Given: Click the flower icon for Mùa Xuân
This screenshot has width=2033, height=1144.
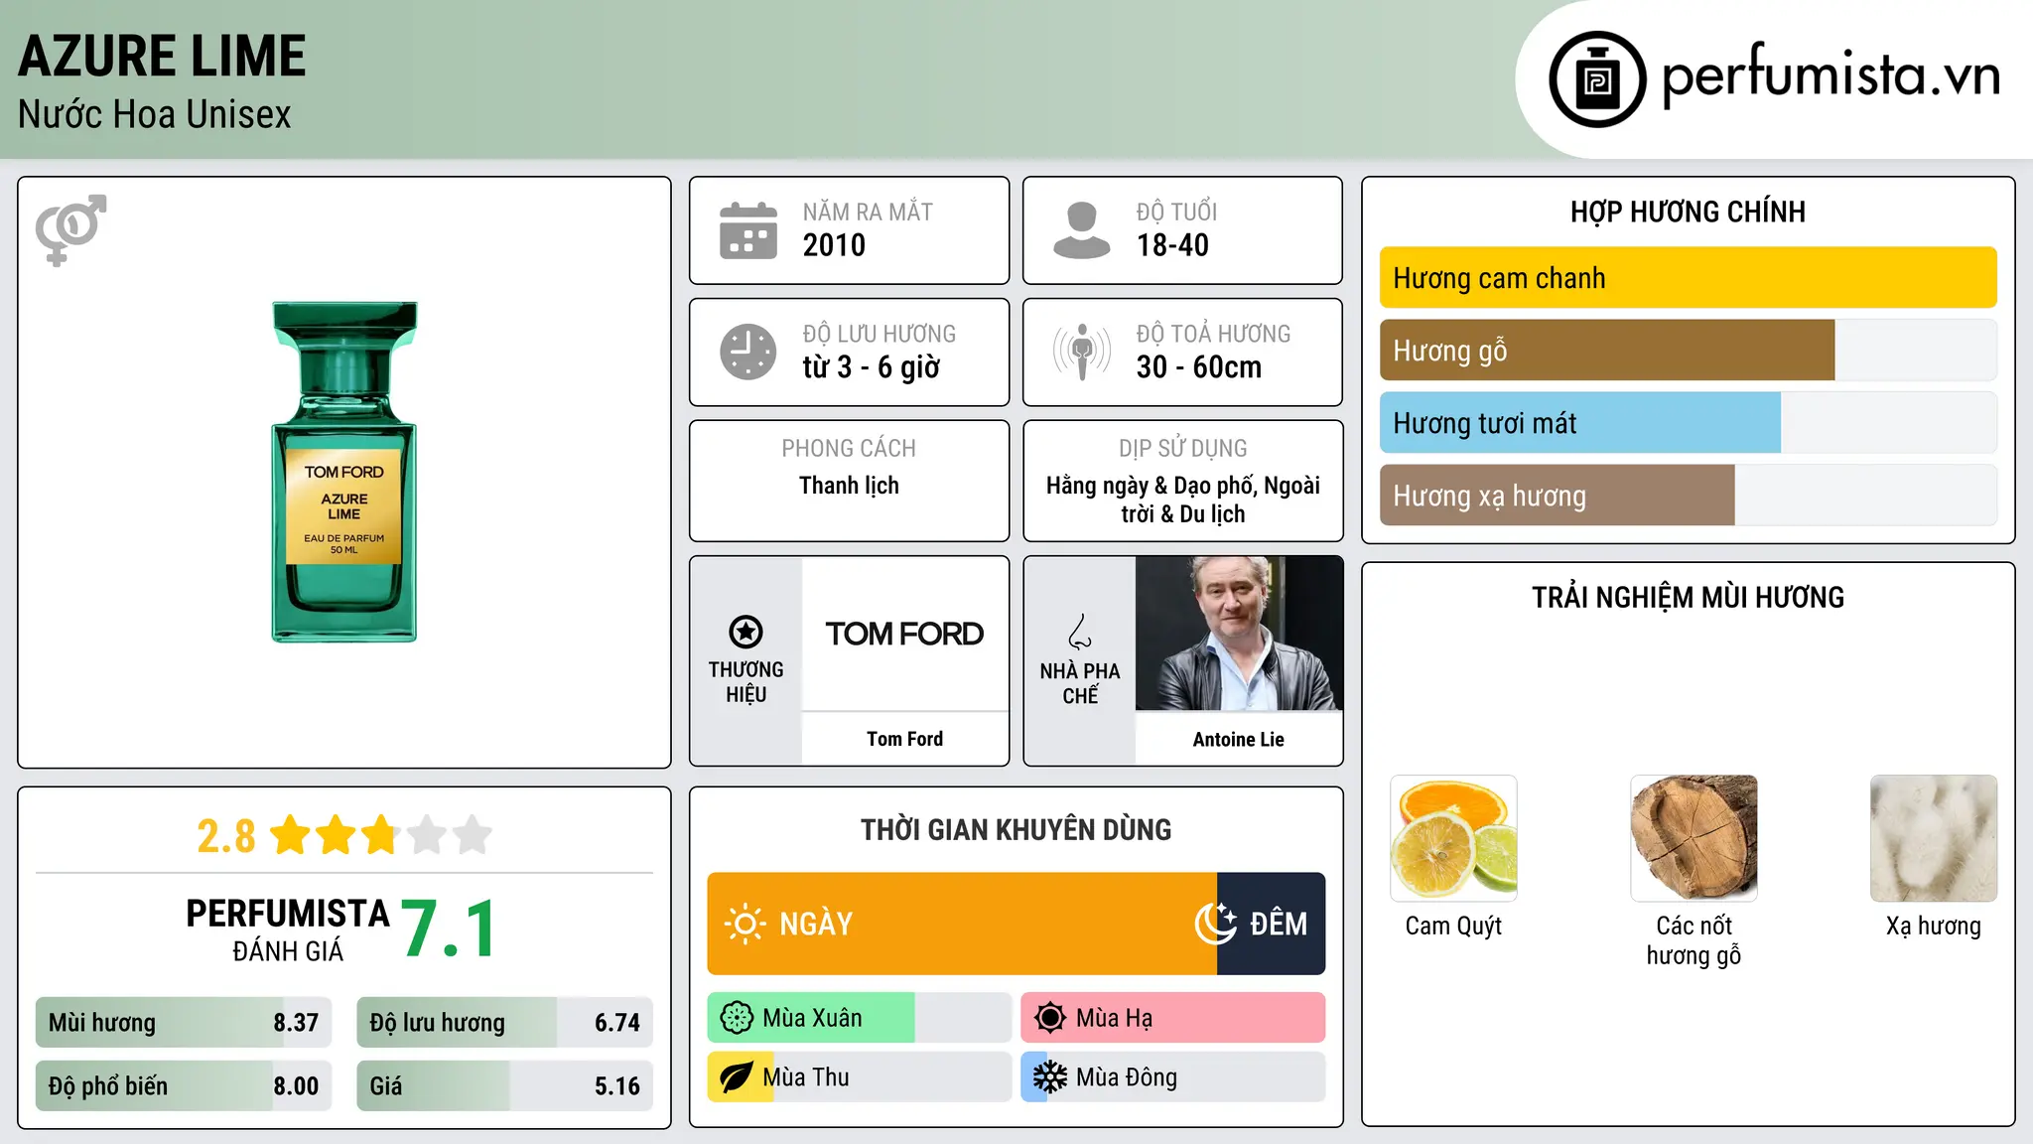Looking at the screenshot, I should tap(737, 1018).
